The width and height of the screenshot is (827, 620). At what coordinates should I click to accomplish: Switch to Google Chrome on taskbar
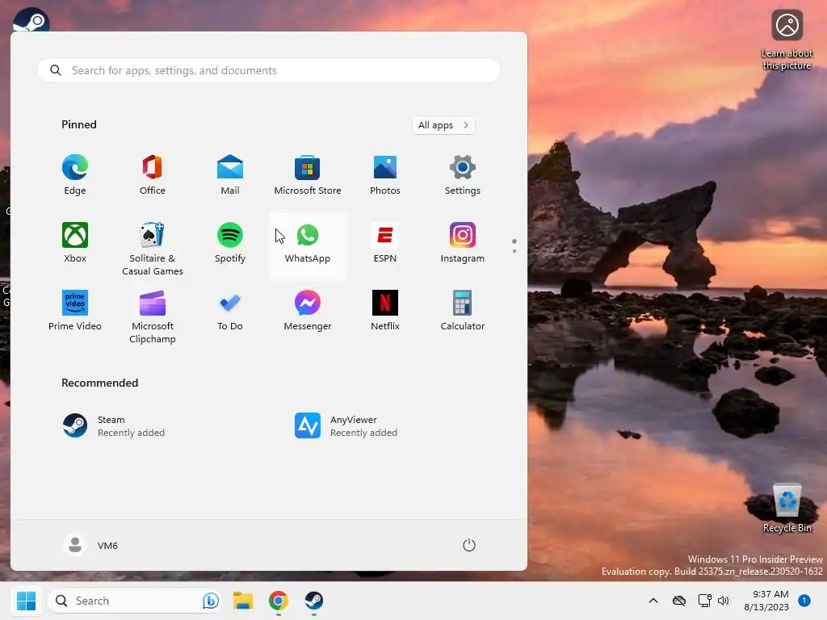[x=279, y=601]
